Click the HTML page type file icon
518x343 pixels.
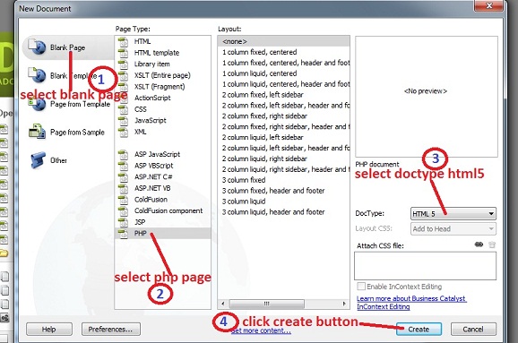click(123, 42)
